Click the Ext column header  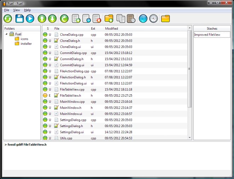click(x=93, y=28)
